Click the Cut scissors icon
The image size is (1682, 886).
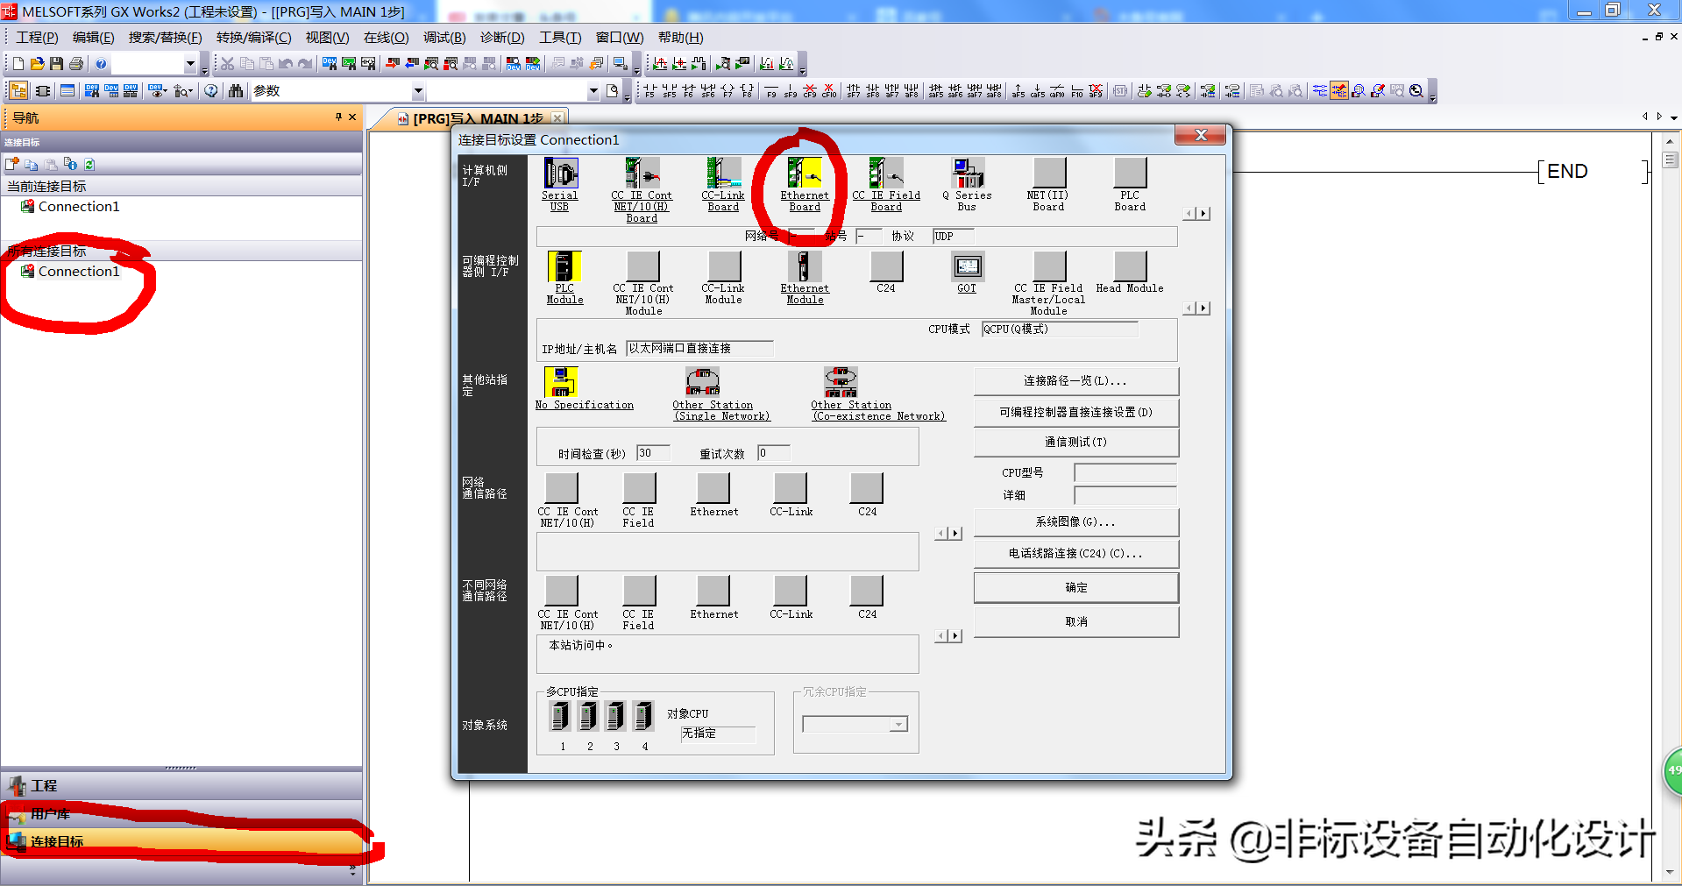click(227, 64)
